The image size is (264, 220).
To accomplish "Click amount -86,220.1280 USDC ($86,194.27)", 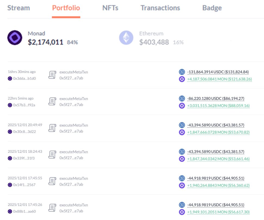I will coord(216,98).
